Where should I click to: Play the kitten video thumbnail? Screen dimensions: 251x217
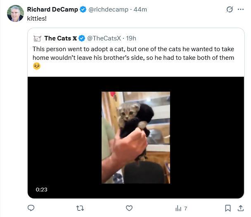click(136, 137)
